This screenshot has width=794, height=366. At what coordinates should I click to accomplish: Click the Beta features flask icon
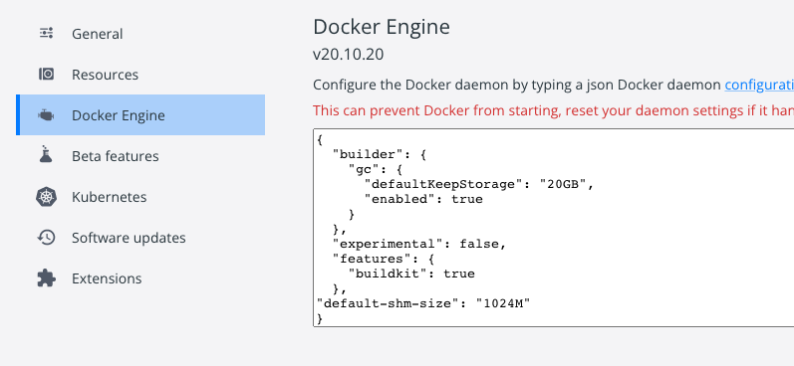click(46, 154)
